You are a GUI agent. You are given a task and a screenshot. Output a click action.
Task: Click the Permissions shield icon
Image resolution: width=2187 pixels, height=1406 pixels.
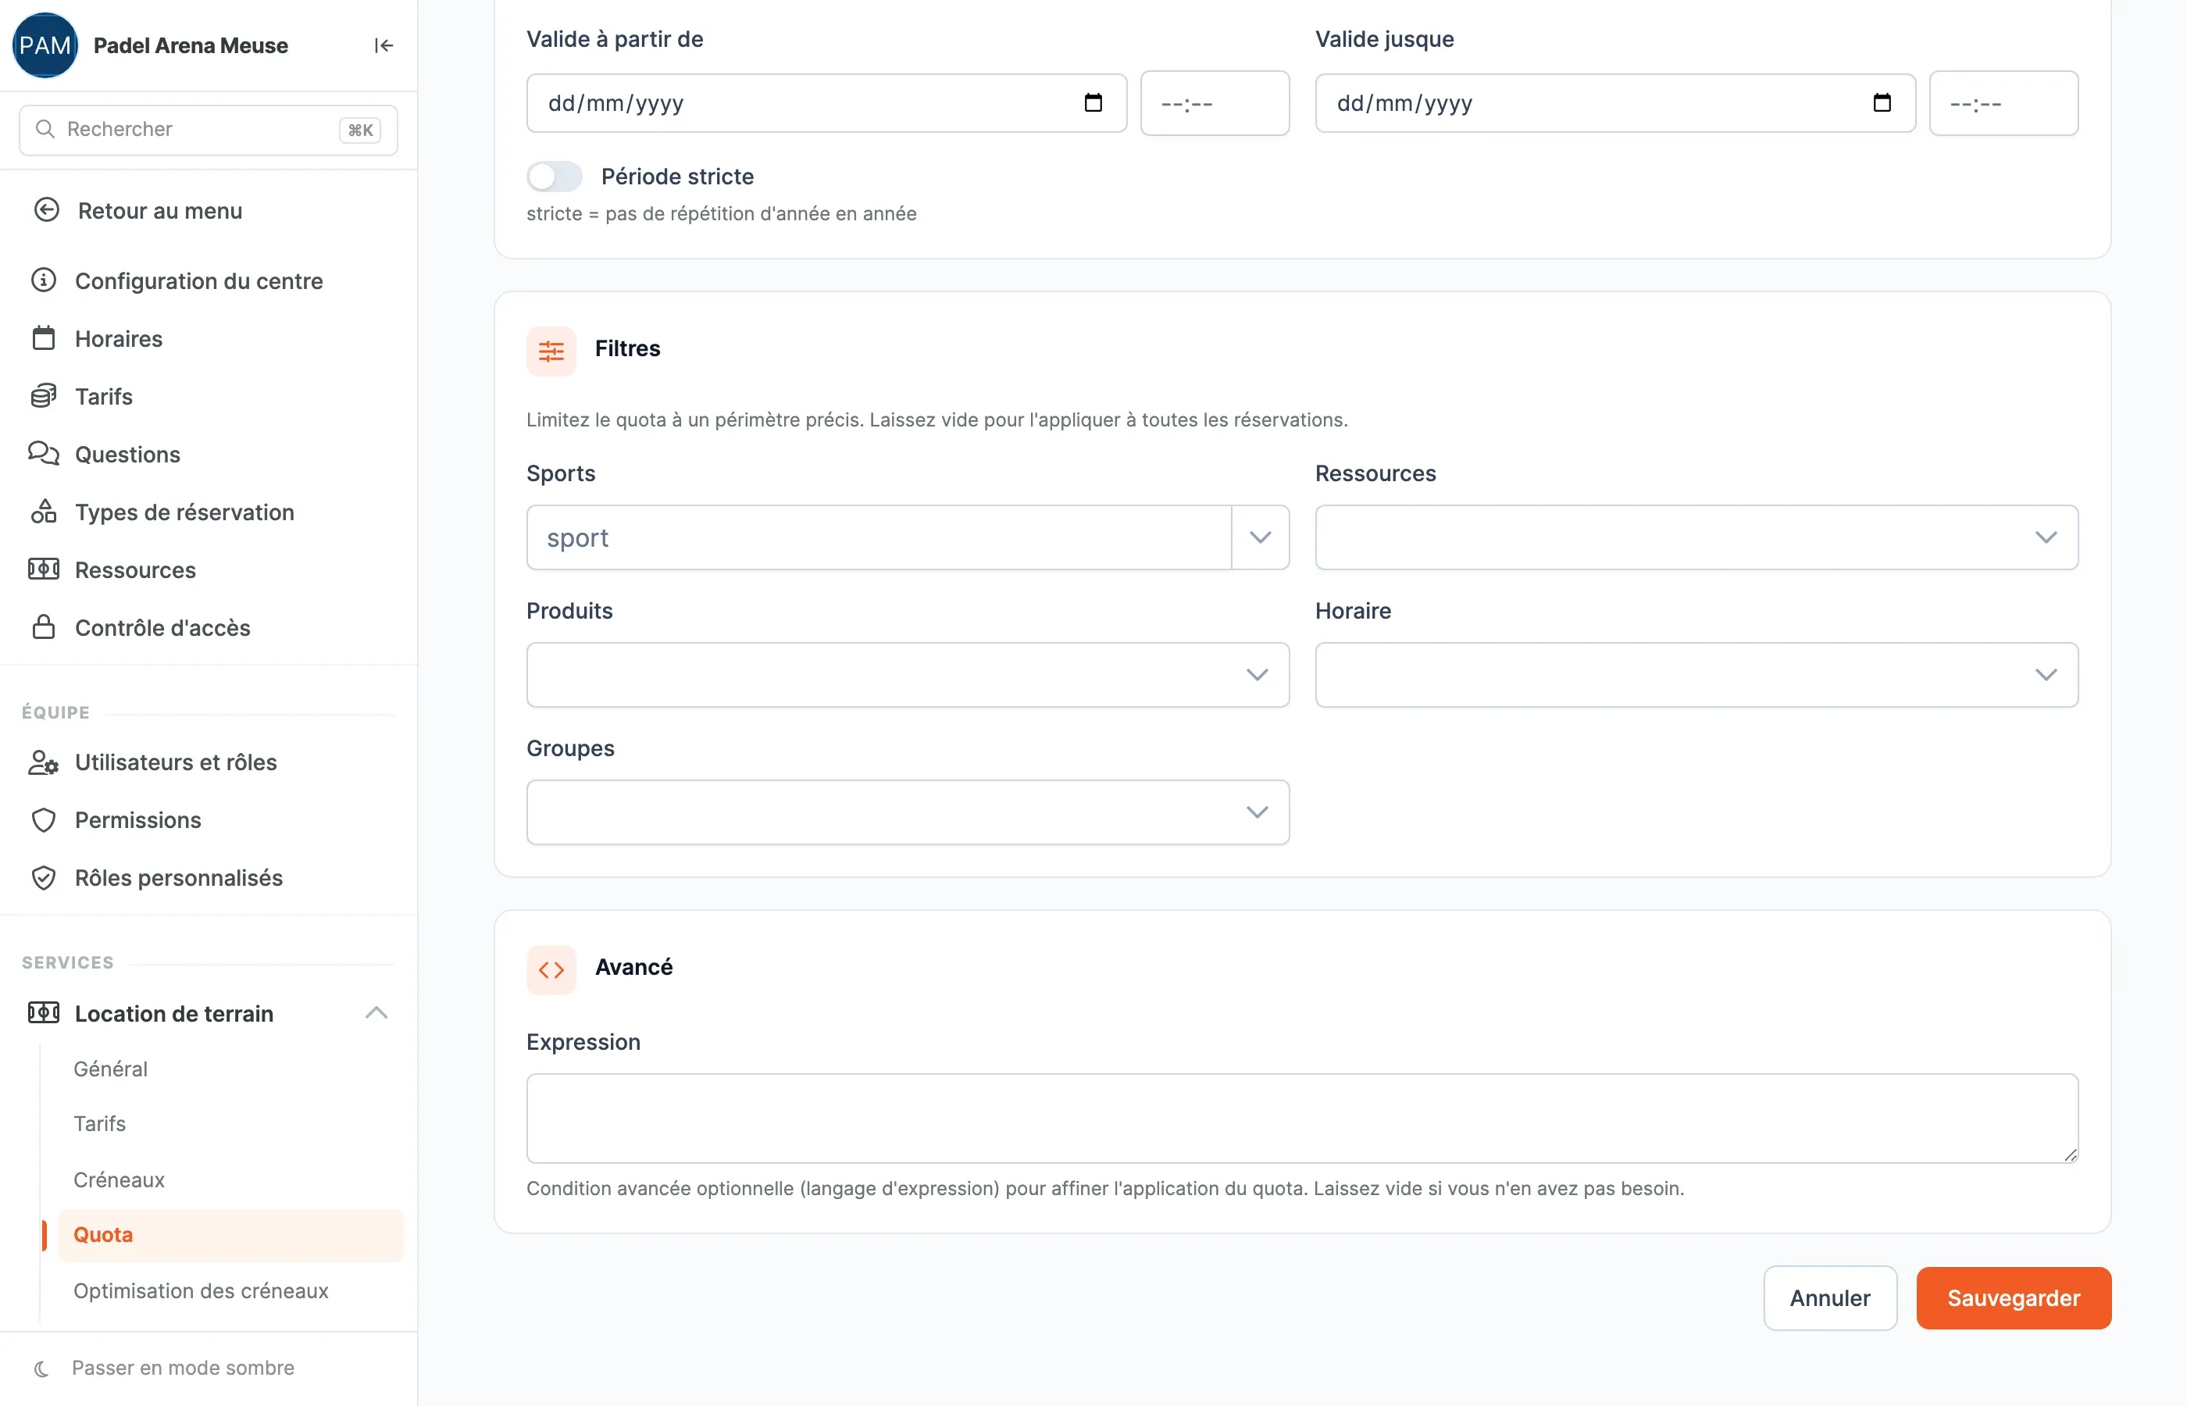[x=44, y=820]
